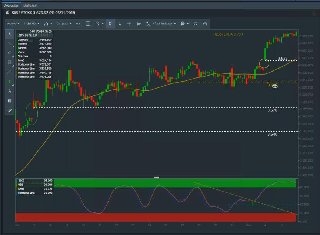Choose the circle shape drawing tool
The height and width of the screenshot is (235, 320).
(10, 53)
